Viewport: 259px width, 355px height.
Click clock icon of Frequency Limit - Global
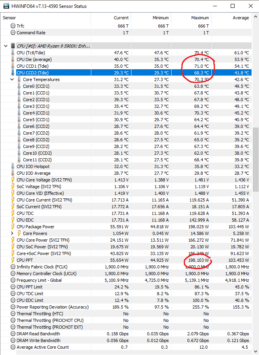13,280
